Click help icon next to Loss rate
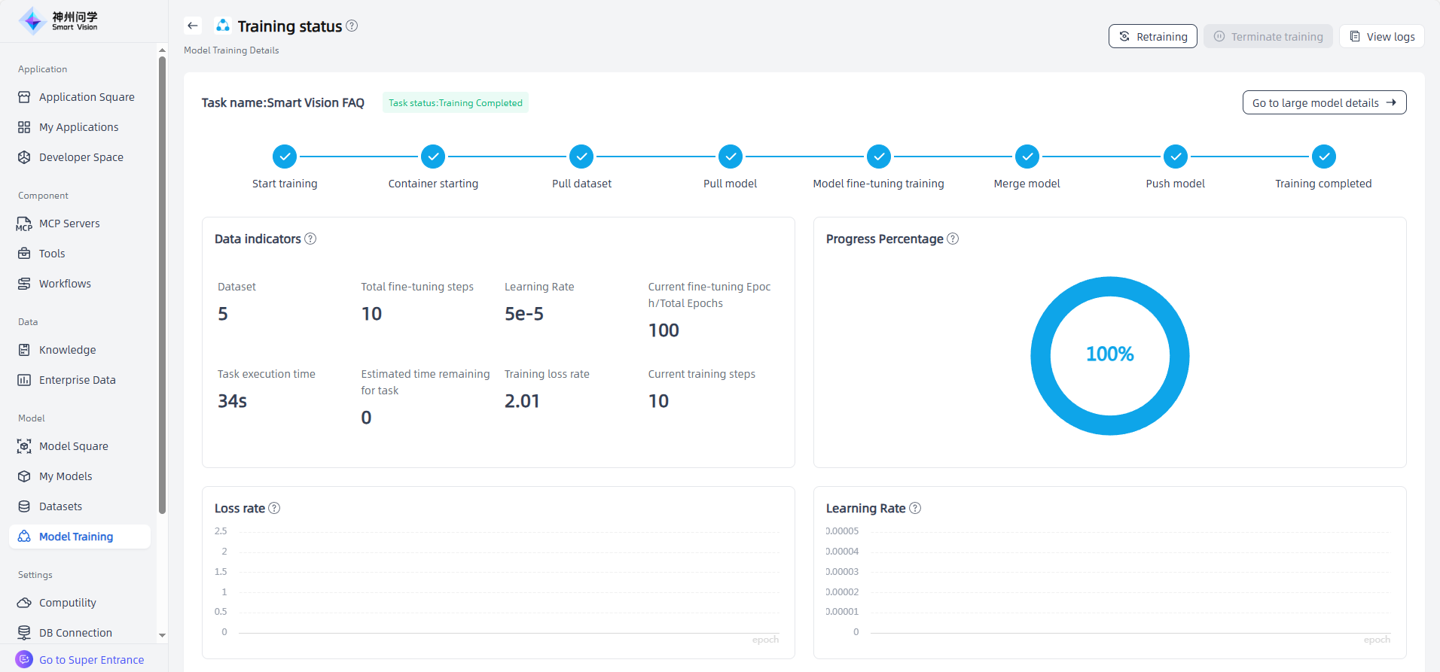 [274, 508]
